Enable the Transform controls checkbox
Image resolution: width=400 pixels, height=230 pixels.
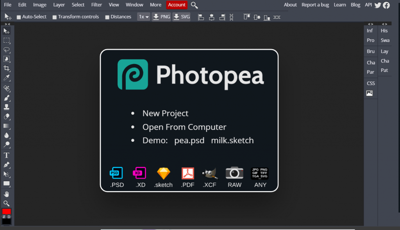54,17
